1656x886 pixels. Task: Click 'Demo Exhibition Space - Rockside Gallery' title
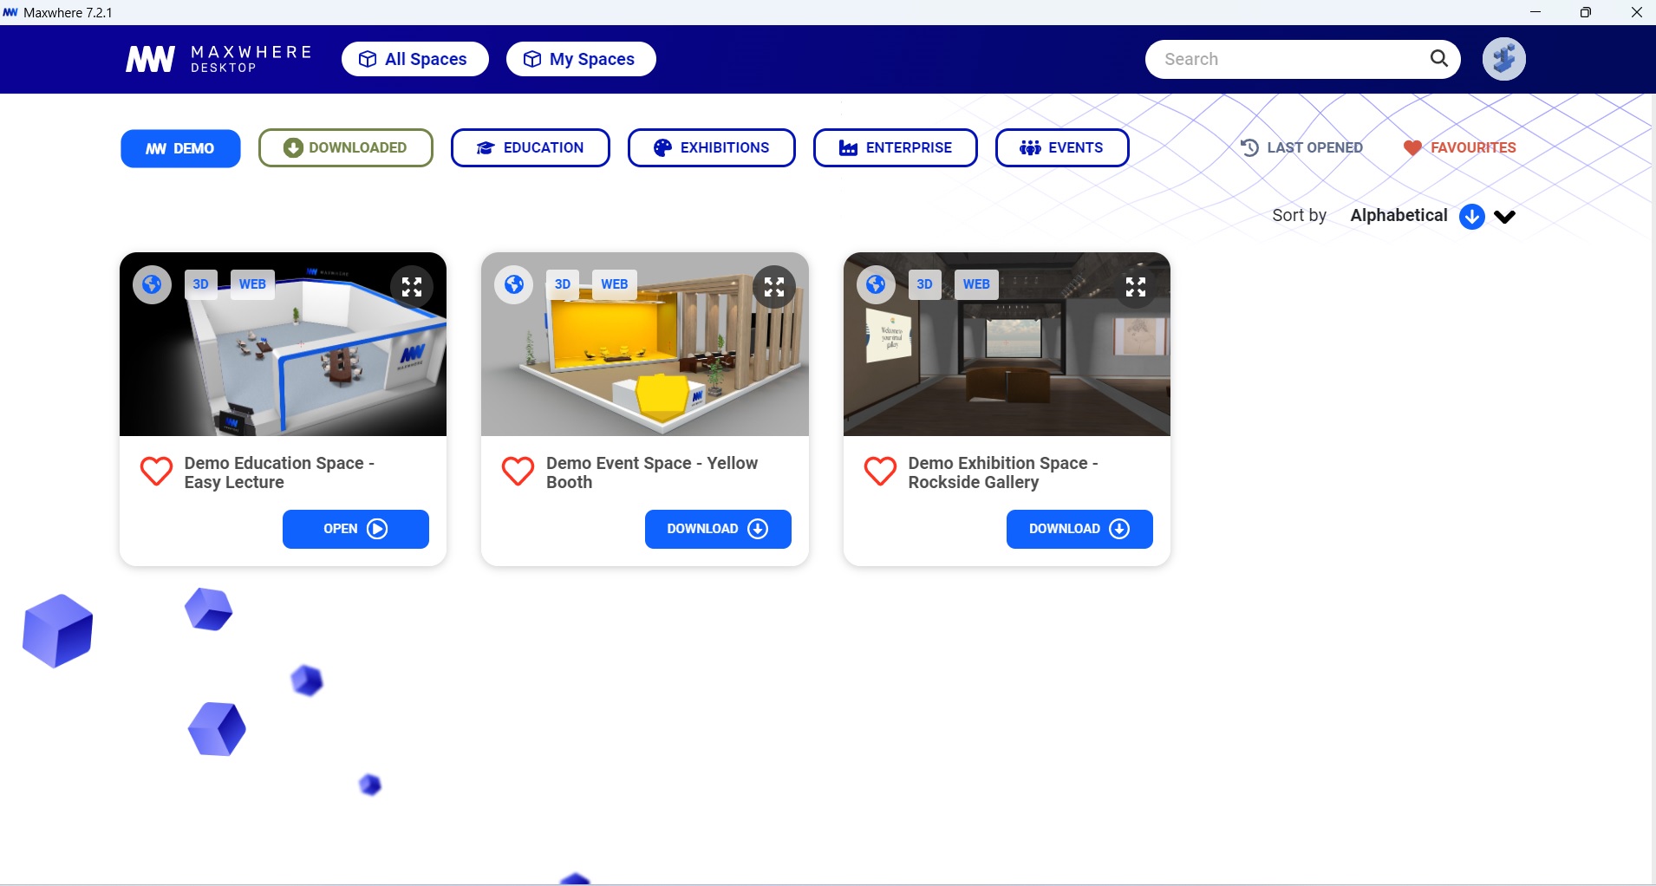pos(1003,472)
